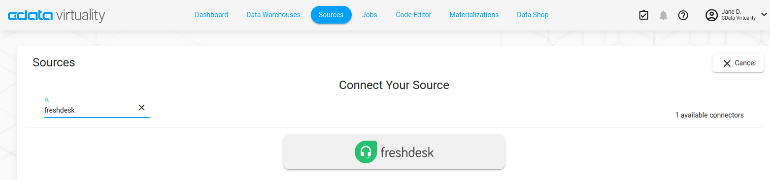The image size is (770, 180).
Task: Choose the freshdesk connector card
Action: (x=394, y=152)
